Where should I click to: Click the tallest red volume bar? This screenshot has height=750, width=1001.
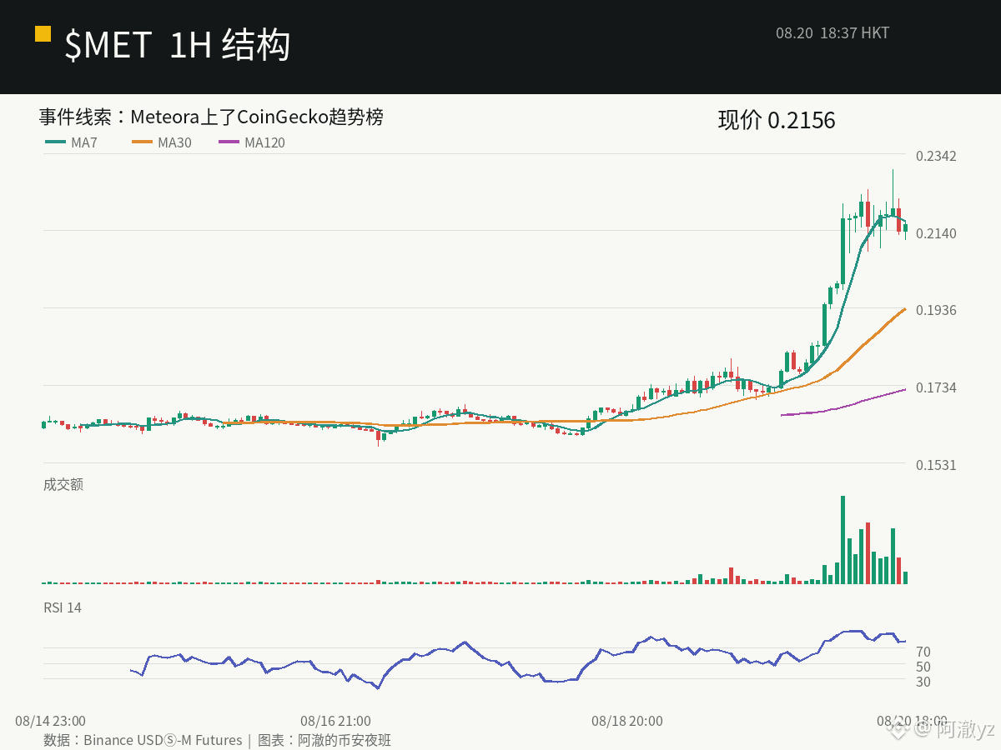point(868,553)
